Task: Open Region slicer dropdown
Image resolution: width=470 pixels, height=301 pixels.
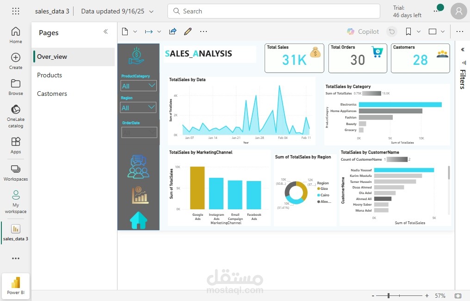Action: tap(138, 108)
